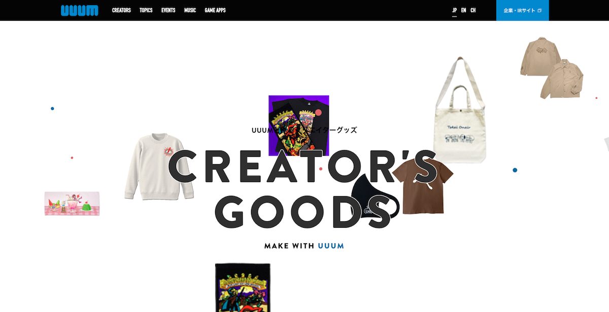Click the UUUM logo in header

(80, 10)
